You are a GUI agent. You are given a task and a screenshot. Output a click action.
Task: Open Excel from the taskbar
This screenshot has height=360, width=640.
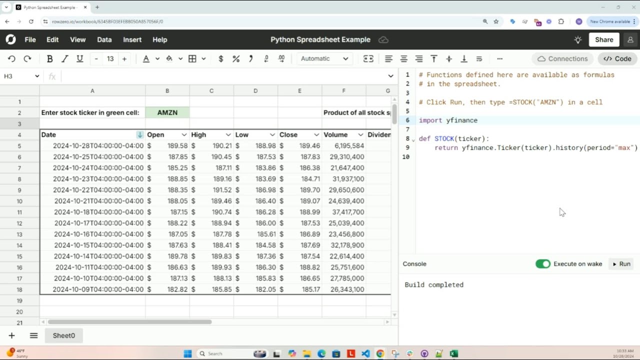453,354
